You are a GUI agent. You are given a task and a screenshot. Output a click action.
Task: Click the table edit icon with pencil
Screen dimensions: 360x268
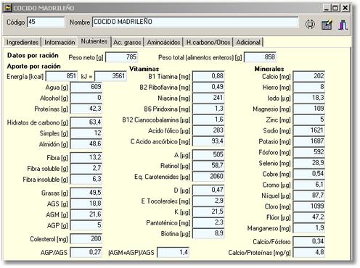point(327,25)
